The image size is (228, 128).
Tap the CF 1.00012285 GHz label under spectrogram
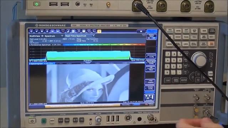(38, 104)
